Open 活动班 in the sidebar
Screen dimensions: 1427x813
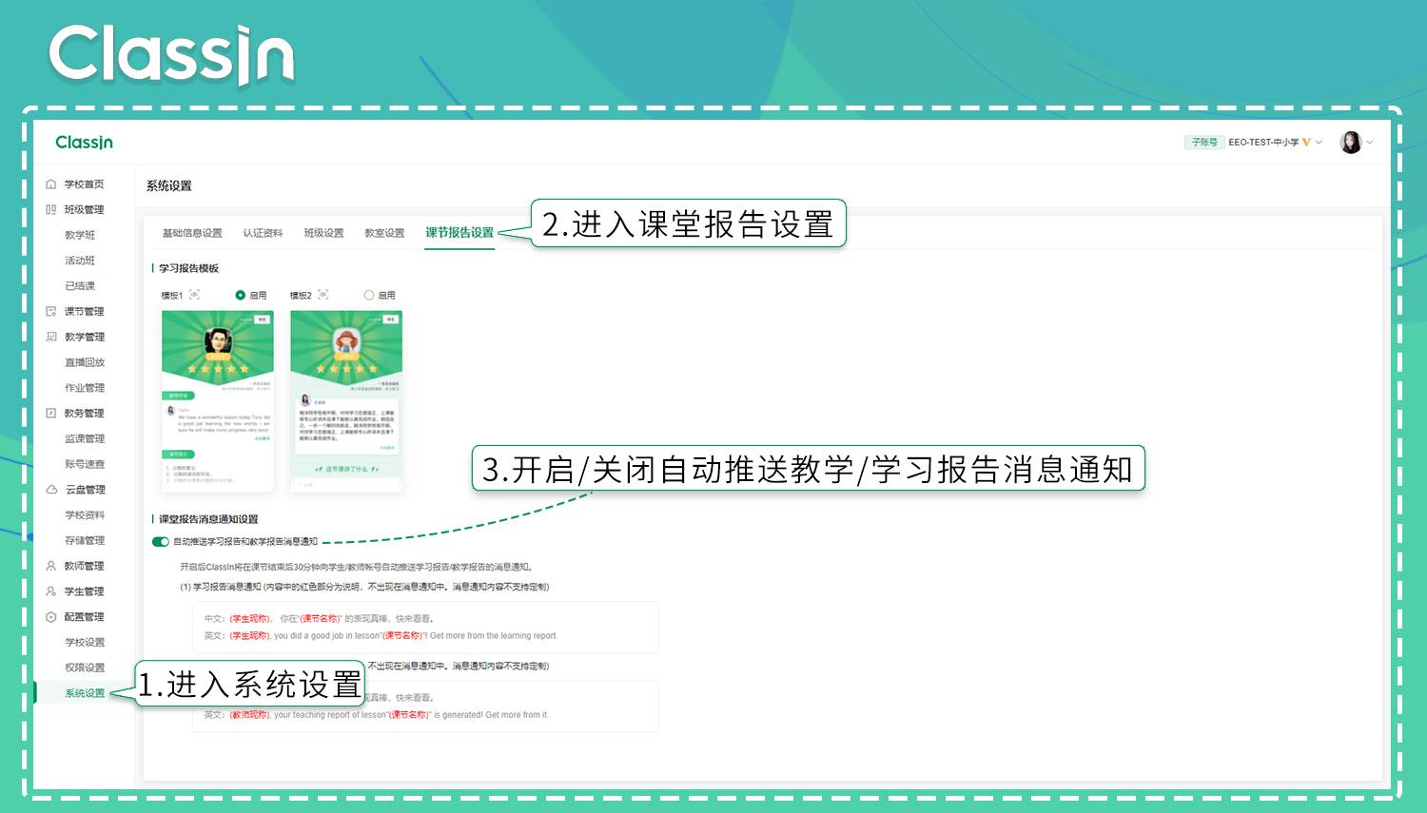(x=80, y=261)
